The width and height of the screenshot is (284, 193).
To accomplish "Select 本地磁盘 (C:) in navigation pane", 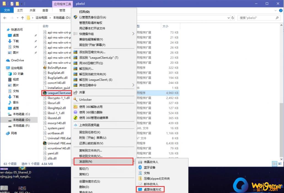I will tap(22, 114).
